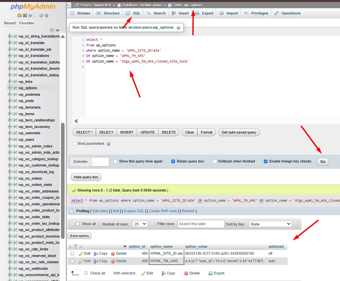Open Sort by key dropdown

[270, 224]
